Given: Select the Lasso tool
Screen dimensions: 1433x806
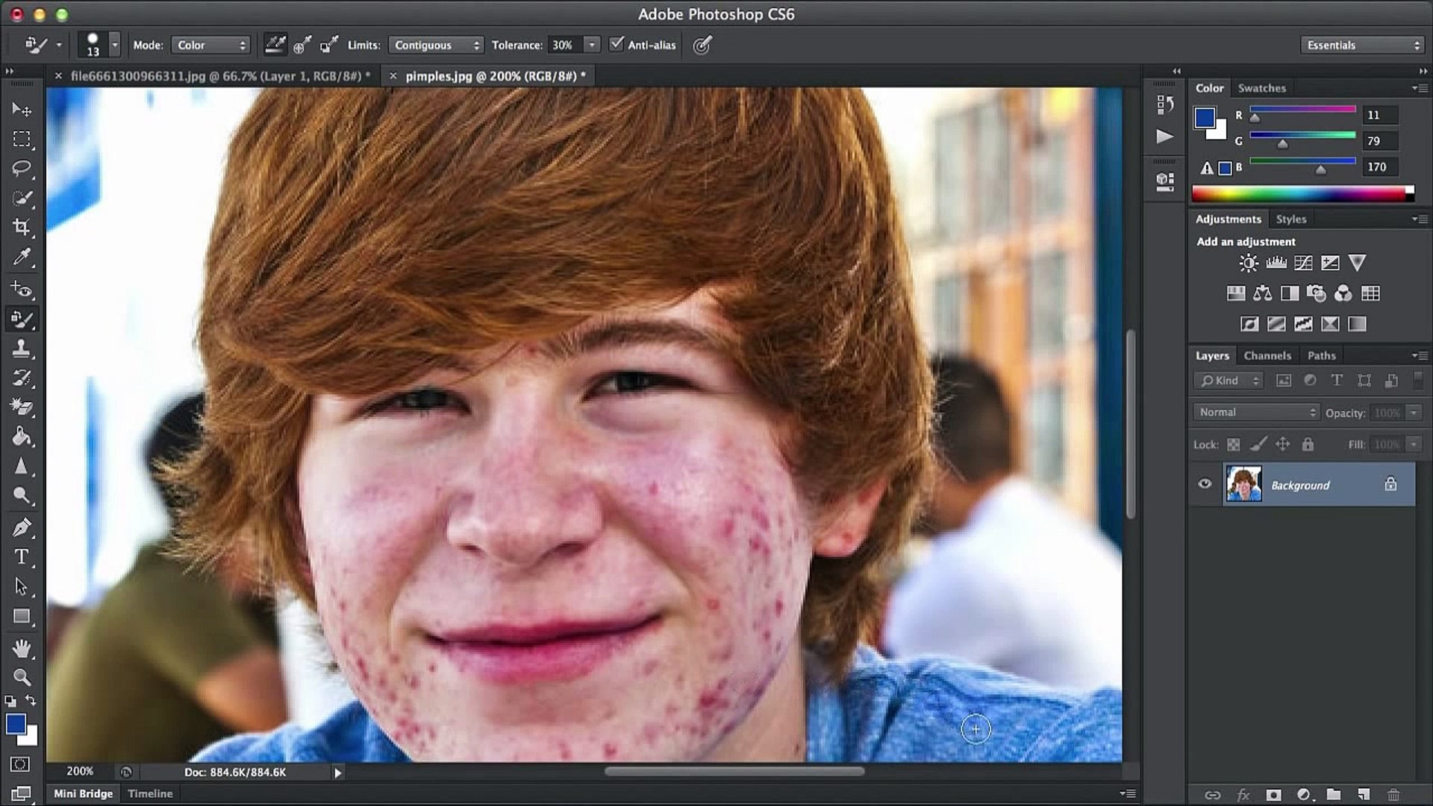Looking at the screenshot, I should [22, 167].
